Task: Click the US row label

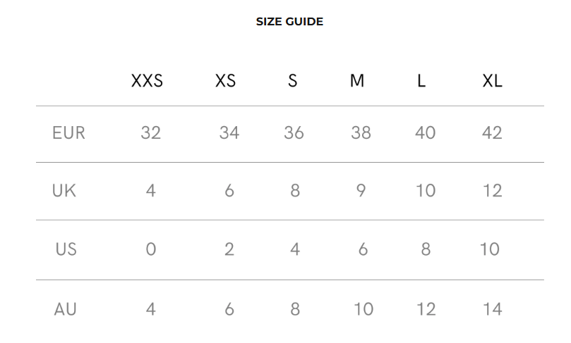Action: [x=66, y=249]
